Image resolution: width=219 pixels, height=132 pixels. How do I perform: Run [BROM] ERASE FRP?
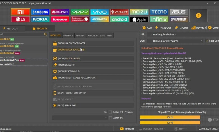(93, 65)
